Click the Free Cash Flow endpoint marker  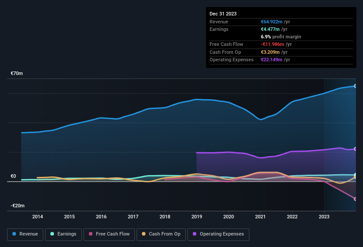(x=355, y=199)
